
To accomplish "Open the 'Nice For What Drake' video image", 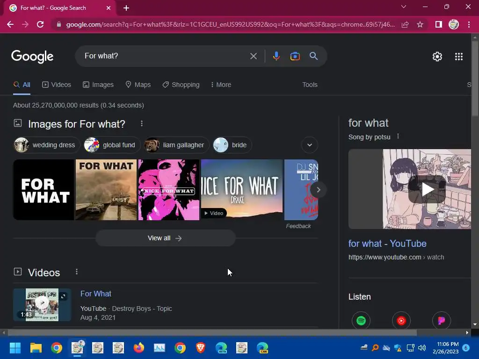I will [242, 190].
